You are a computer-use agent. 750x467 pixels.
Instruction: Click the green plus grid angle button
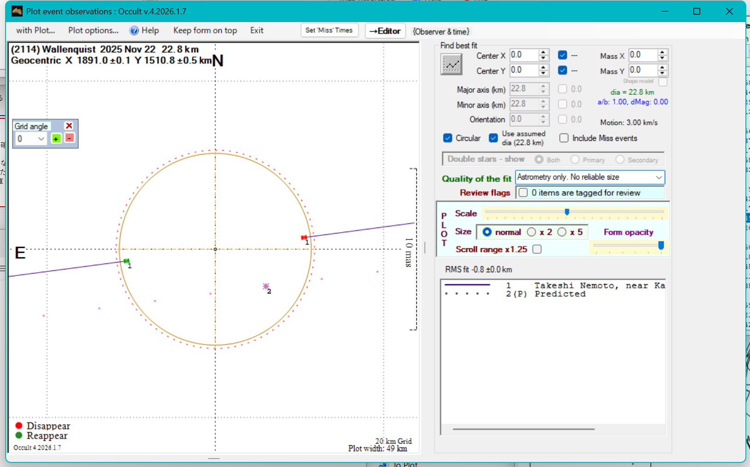pyautogui.click(x=56, y=139)
